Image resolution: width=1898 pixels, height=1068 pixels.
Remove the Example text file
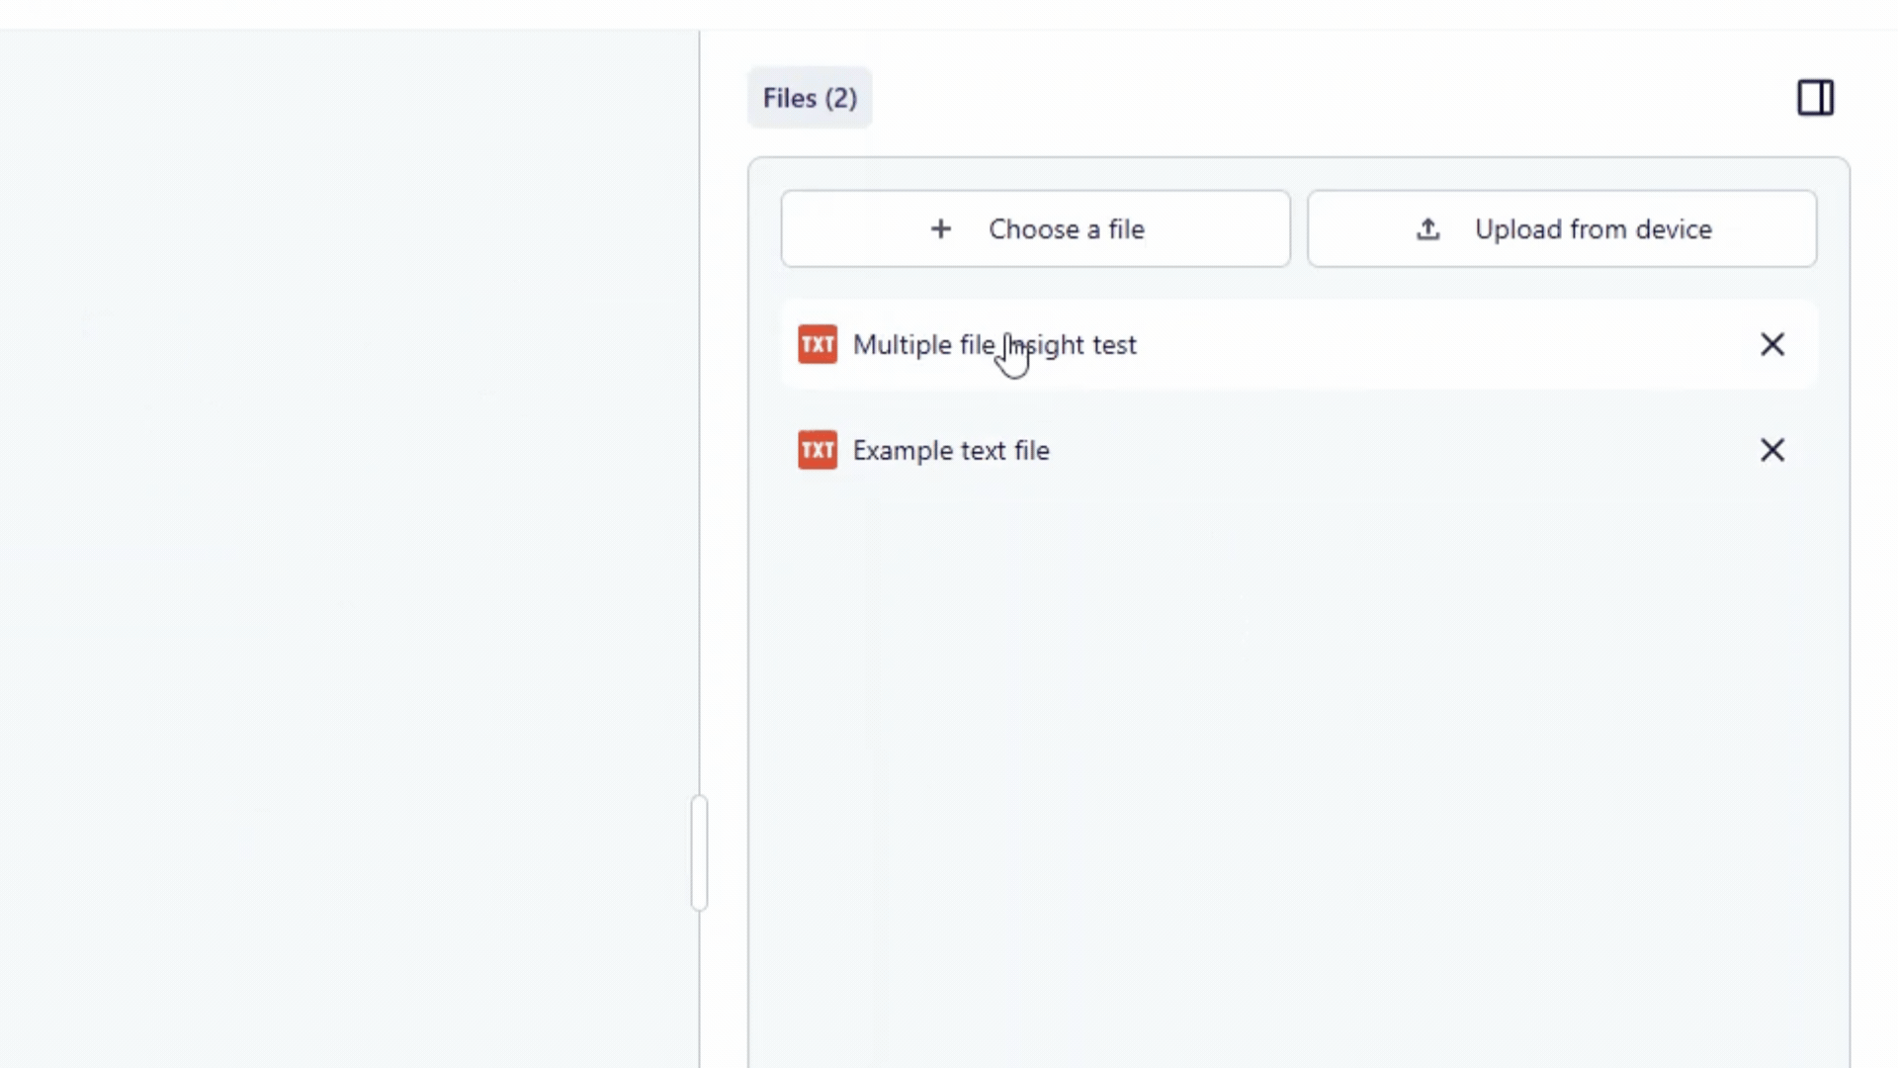coord(1772,450)
